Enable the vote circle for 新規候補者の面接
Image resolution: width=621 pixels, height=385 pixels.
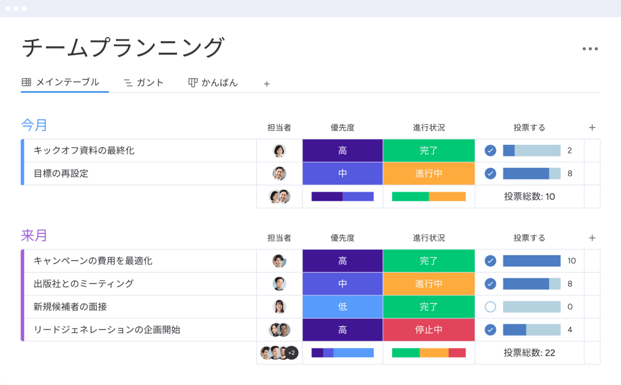(490, 307)
